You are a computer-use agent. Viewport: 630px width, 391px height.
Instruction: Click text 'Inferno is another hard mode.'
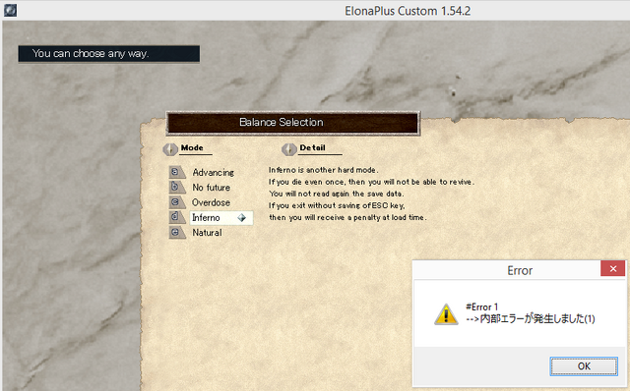(324, 170)
